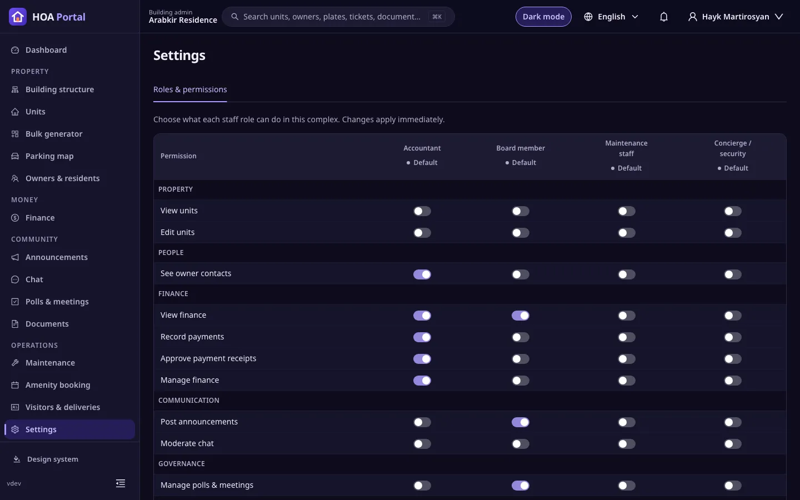800x500 pixels.
Task: Open the notifications bell
Action: pos(664,17)
